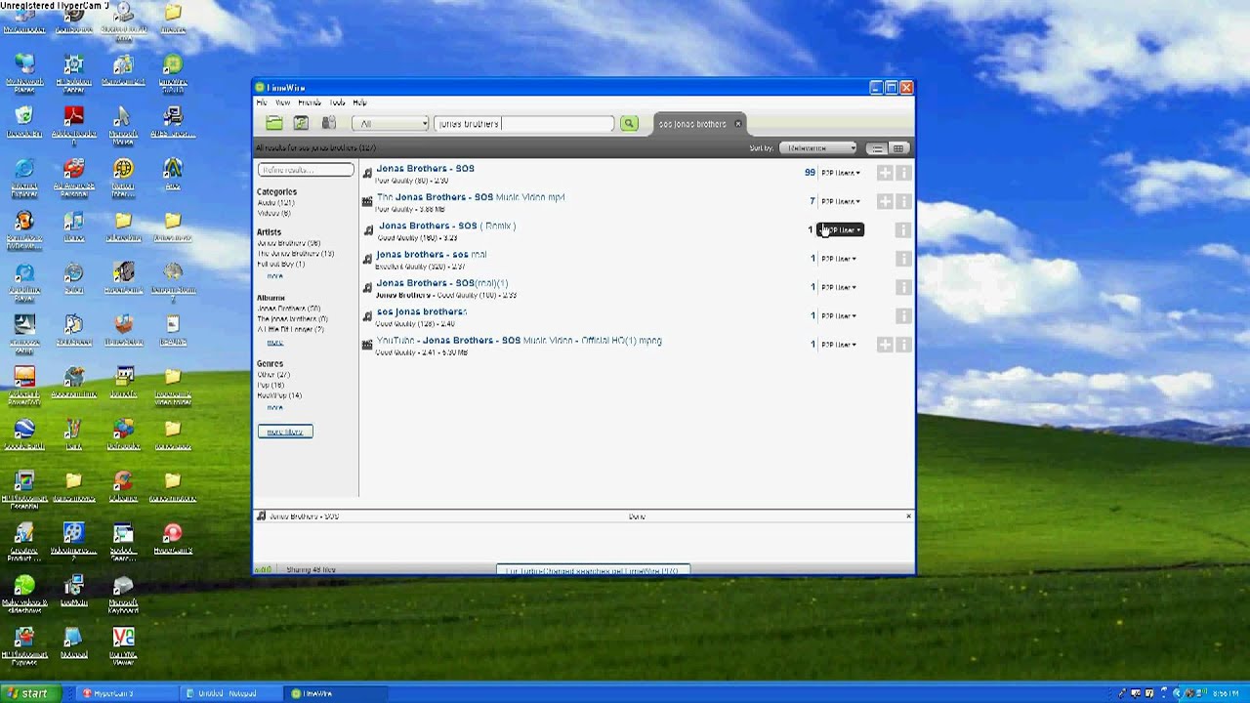1250x703 pixels.
Task: Show info for 'Jonas Brothers - SOS' (99 users)
Action: (x=903, y=173)
